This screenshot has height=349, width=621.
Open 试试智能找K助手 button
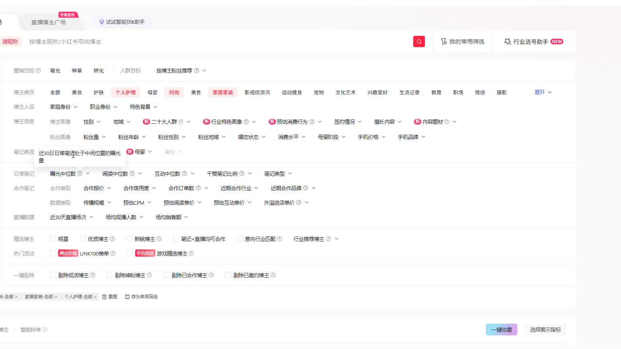click(x=122, y=22)
